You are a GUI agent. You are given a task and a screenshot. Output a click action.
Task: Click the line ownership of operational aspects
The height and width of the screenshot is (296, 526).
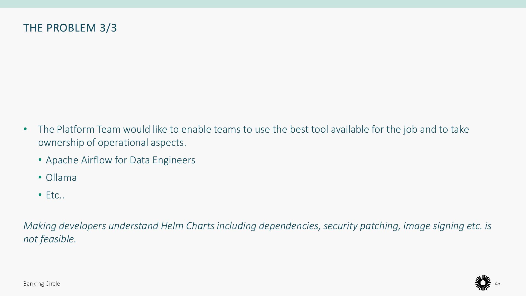click(112, 143)
